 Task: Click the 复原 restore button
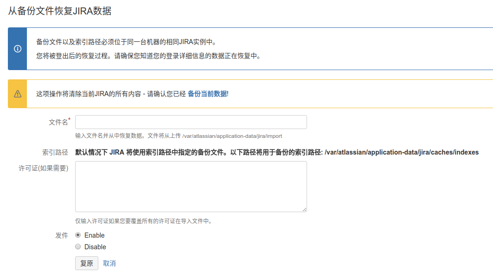pos(86,263)
